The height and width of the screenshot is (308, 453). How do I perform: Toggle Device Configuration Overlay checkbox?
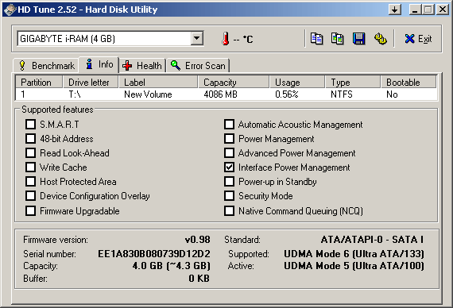pos(30,196)
